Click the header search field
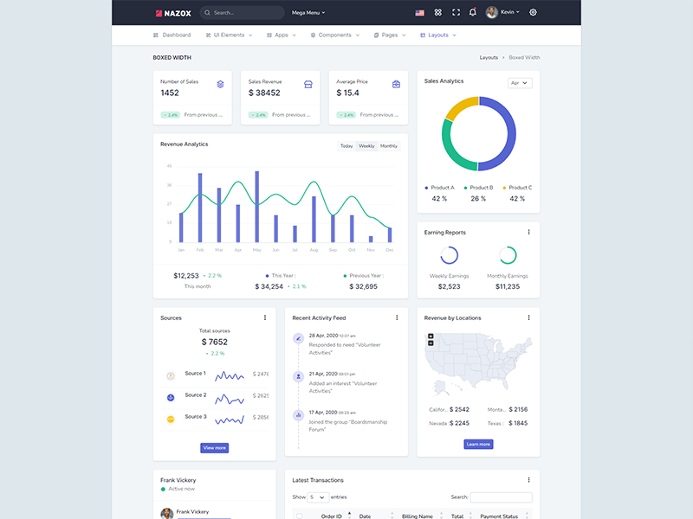The width and height of the screenshot is (693, 519). point(243,13)
